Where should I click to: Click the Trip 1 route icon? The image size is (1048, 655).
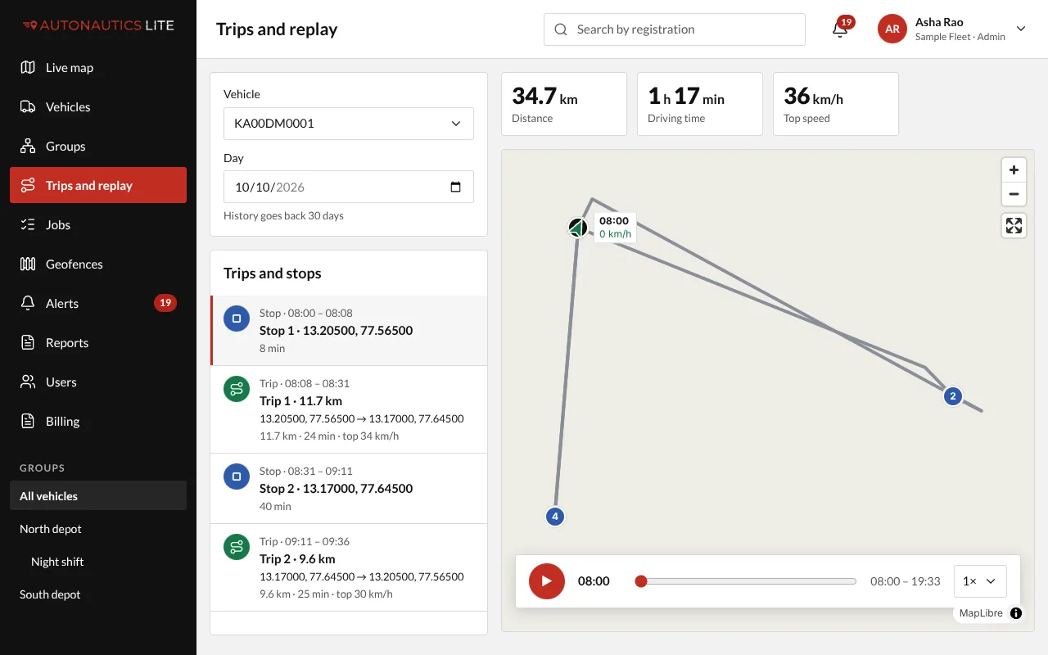(237, 390)
